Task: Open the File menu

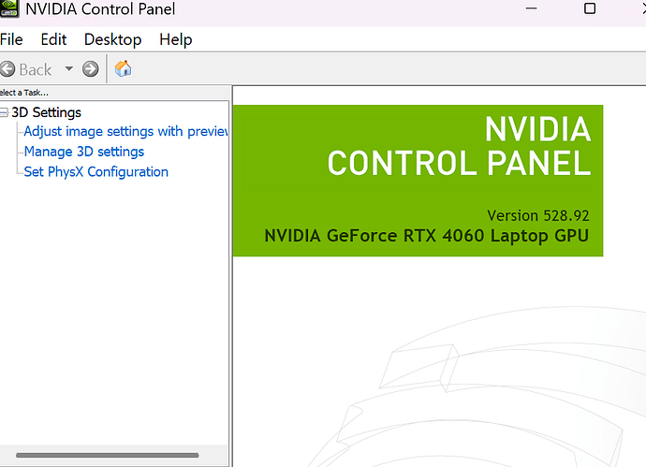Action: (11, 39)
